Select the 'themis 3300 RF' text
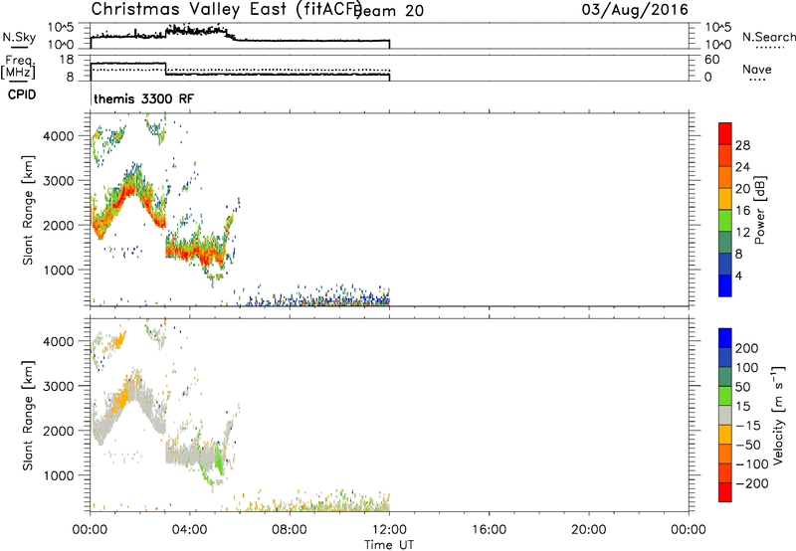Image resolution: width=796 pixels, height=551 pixels. (x=143, y=98)
